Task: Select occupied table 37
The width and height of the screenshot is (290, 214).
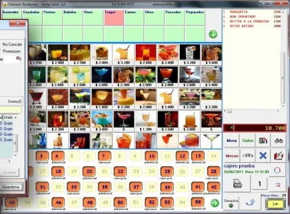Action: pyautogui.click(x=136, y=187)
